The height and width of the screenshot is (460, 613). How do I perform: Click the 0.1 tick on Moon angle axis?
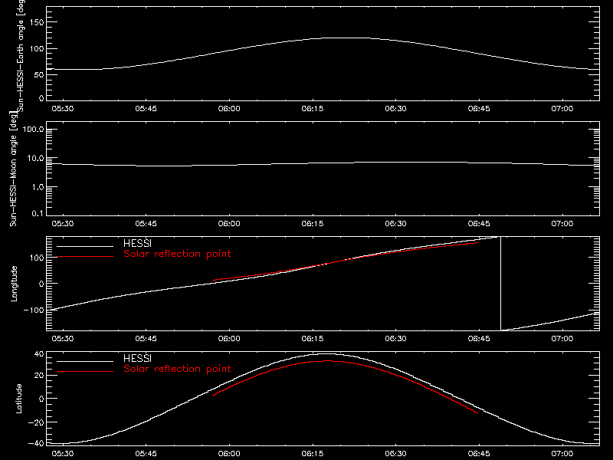[38, 214]
